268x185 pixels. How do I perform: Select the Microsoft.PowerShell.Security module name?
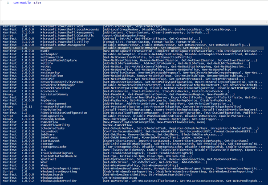coord(65,39)
